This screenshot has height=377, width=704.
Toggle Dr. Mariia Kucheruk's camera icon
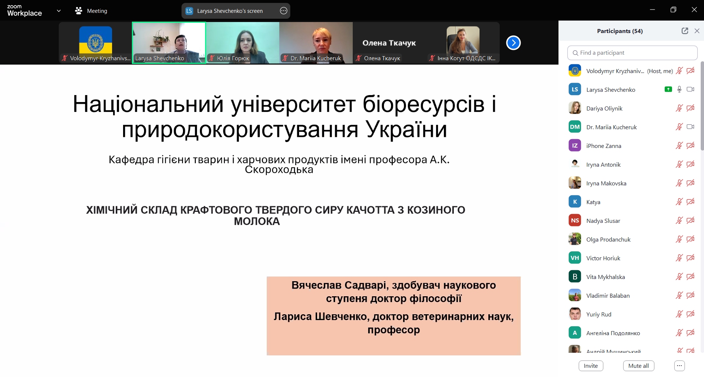click(x=690, y=127)
